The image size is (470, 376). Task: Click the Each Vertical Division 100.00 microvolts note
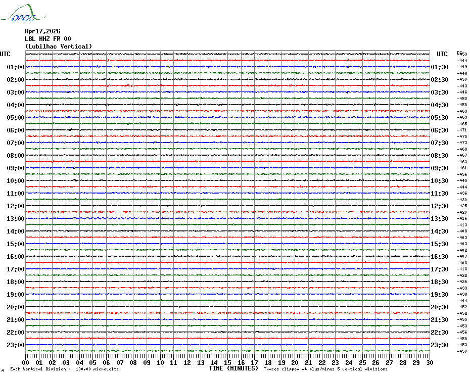65,369
